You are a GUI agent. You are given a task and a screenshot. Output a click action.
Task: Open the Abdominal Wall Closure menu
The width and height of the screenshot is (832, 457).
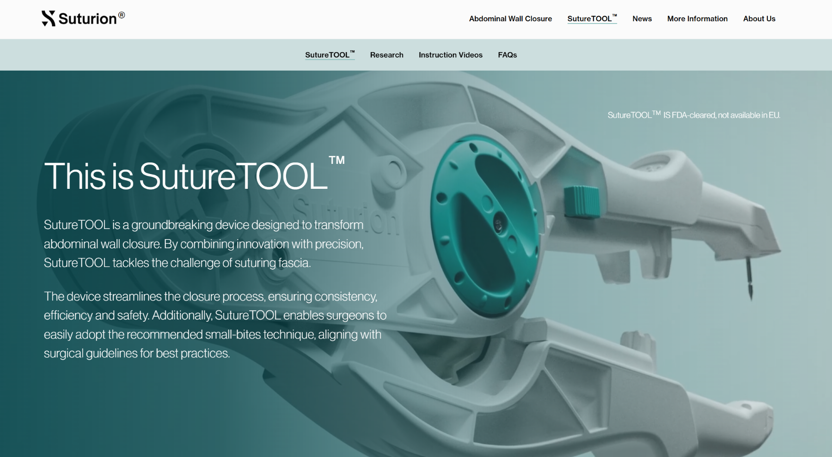tap(510, 19)
